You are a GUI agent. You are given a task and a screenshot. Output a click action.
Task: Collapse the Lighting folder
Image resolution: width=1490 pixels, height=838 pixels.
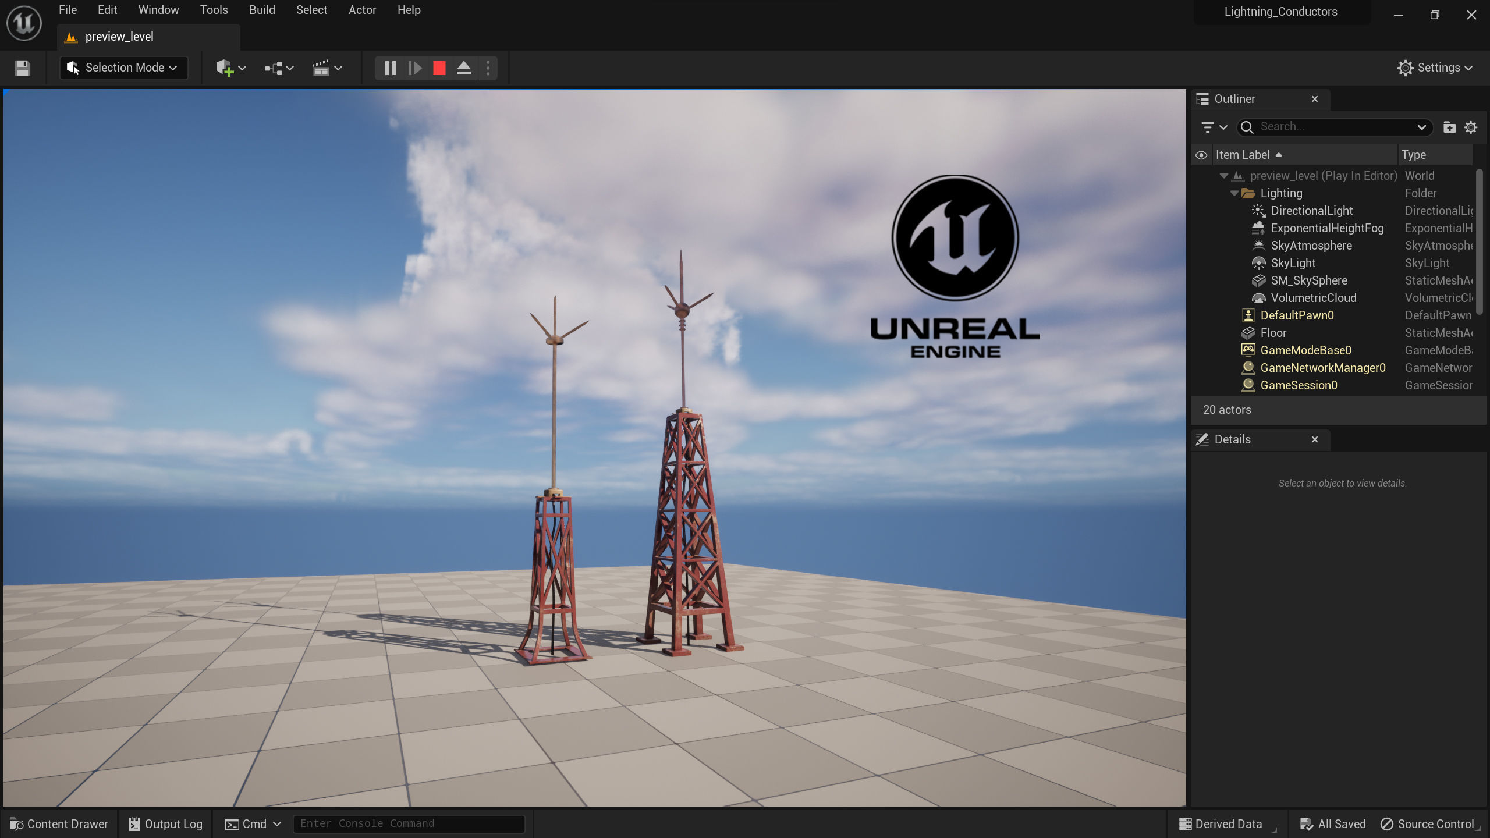[1234, 193]
